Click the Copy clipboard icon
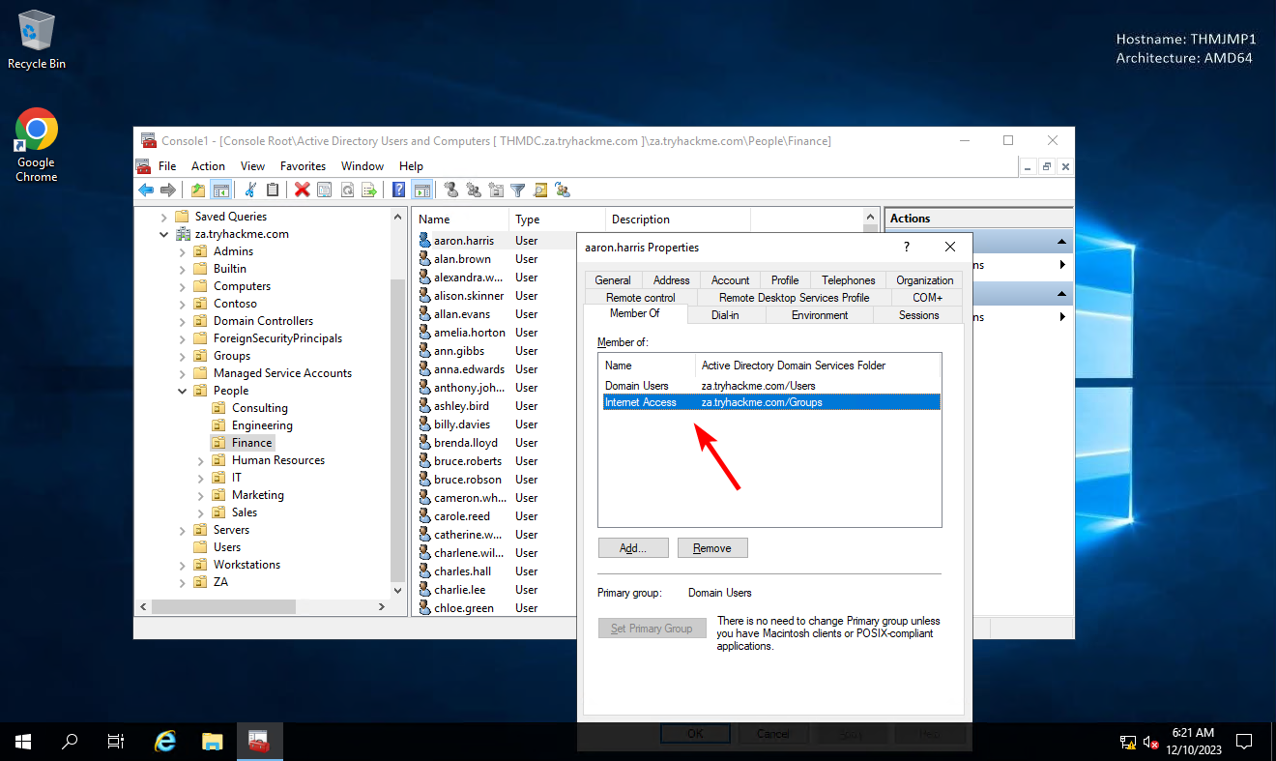The width and height of the screenshot is (1276, 761). click(273, 190)
